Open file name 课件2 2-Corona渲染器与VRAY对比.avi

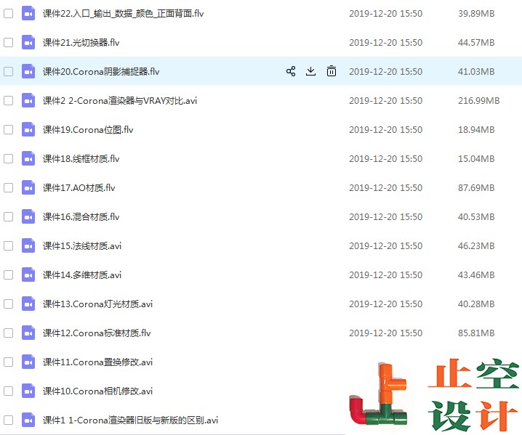[120, 100]
